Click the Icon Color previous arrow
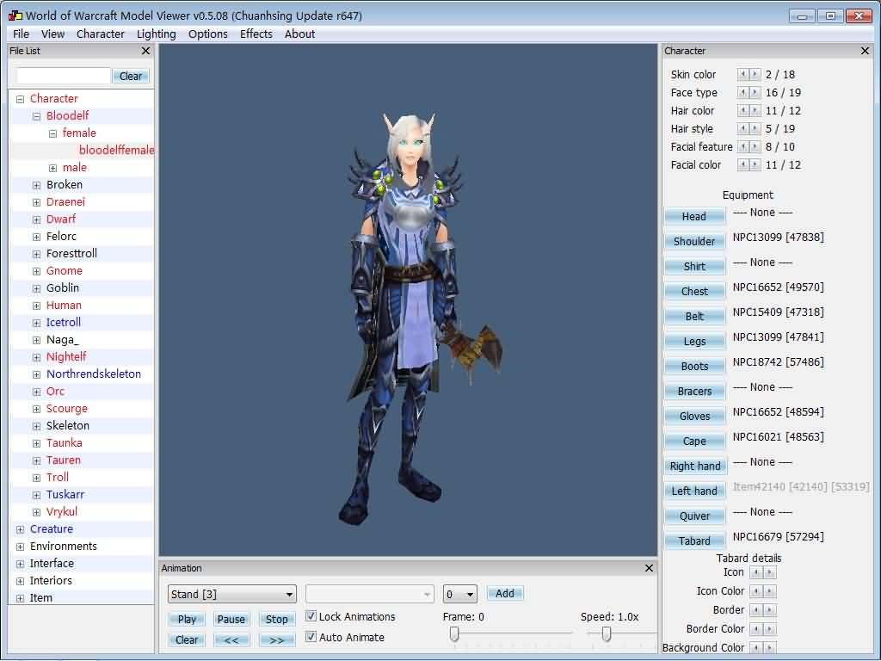Image resolution: width=881 pixels, height=661 pixels. pyautogui.click(x=757, y=591)
